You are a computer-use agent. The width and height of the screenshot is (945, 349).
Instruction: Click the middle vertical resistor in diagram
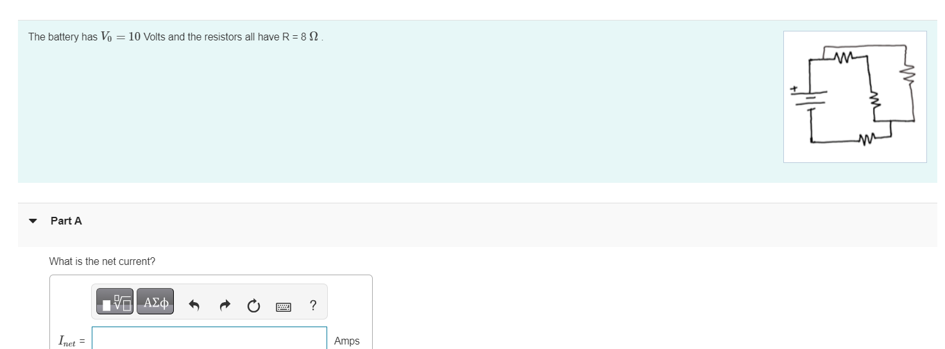[873, 98]
